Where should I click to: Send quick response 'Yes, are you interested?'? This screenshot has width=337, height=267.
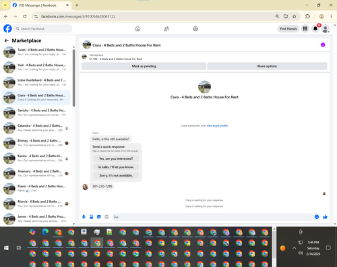click(116, 158)
